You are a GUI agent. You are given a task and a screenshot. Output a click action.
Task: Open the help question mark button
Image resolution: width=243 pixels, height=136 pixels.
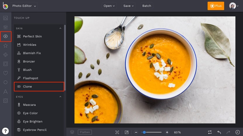click(6, 131)
